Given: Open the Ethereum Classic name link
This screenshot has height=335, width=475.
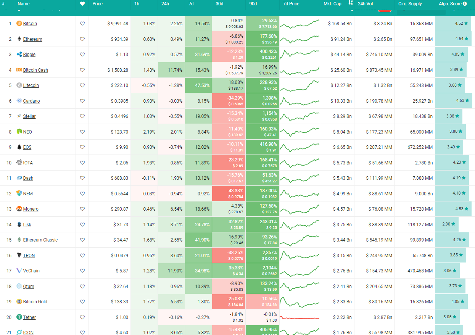Looking at the screenshot, I should (x=40, y=240).
